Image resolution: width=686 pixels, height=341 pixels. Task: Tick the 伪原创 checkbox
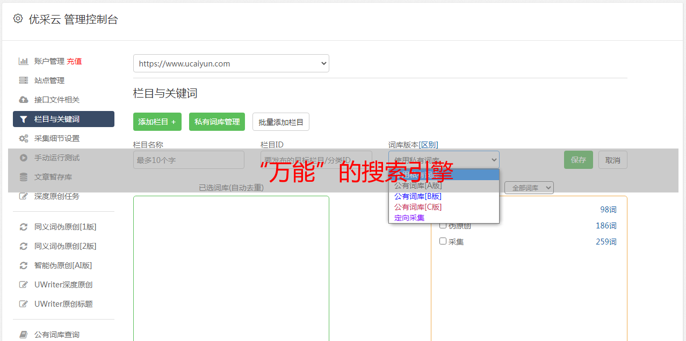coord(443,225)
